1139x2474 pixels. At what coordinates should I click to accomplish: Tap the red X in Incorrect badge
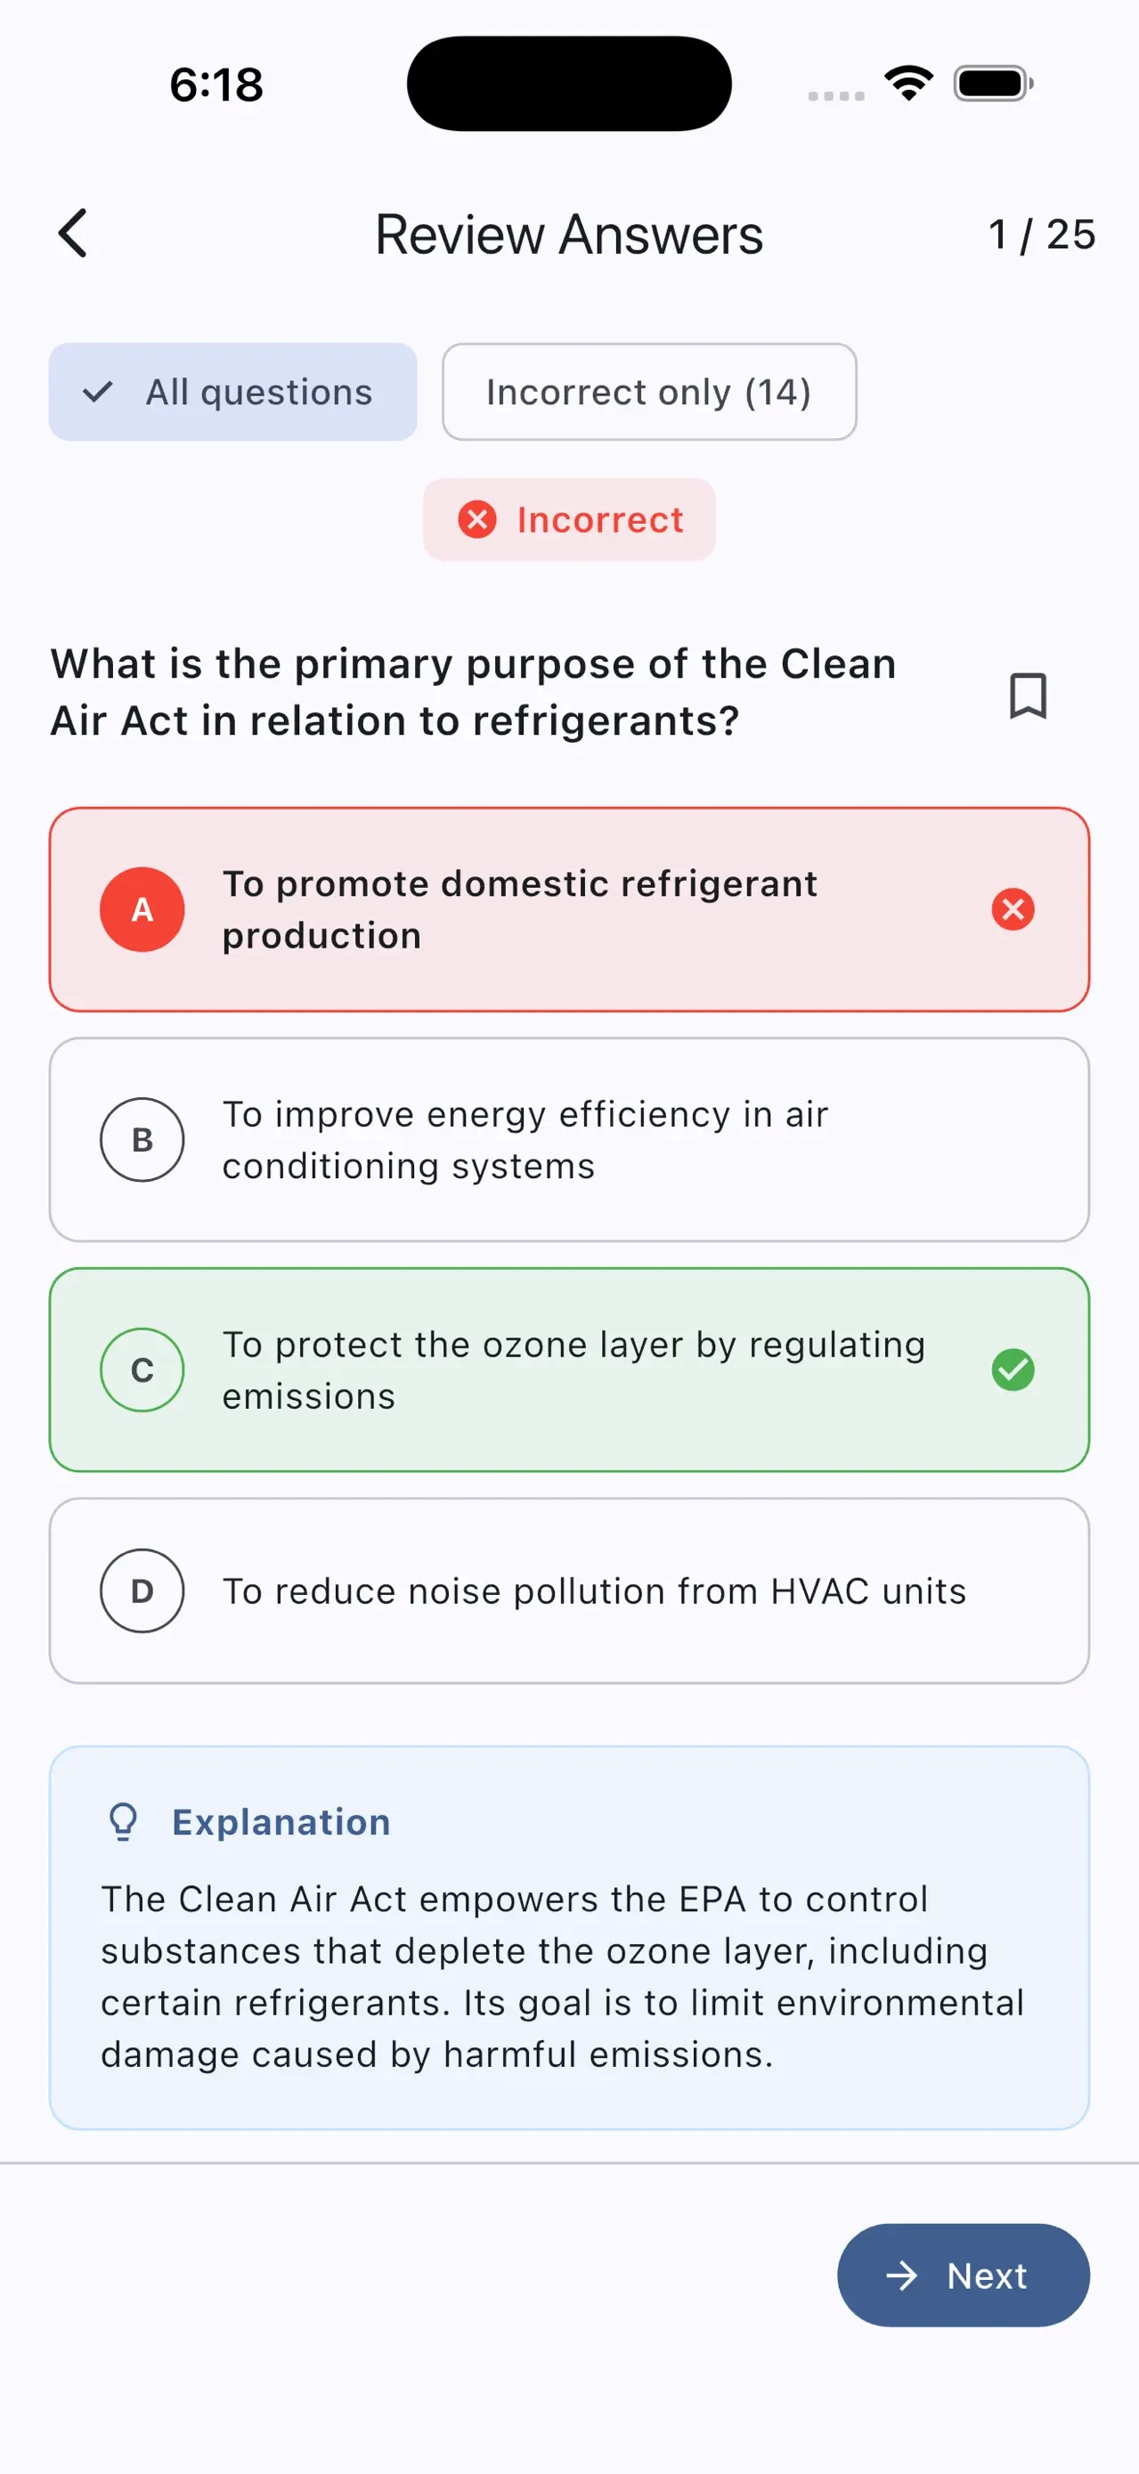pyautogui.click(x=476, y=518)
